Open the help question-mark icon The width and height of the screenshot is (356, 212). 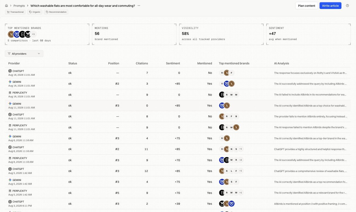click(x=347, y=6)
